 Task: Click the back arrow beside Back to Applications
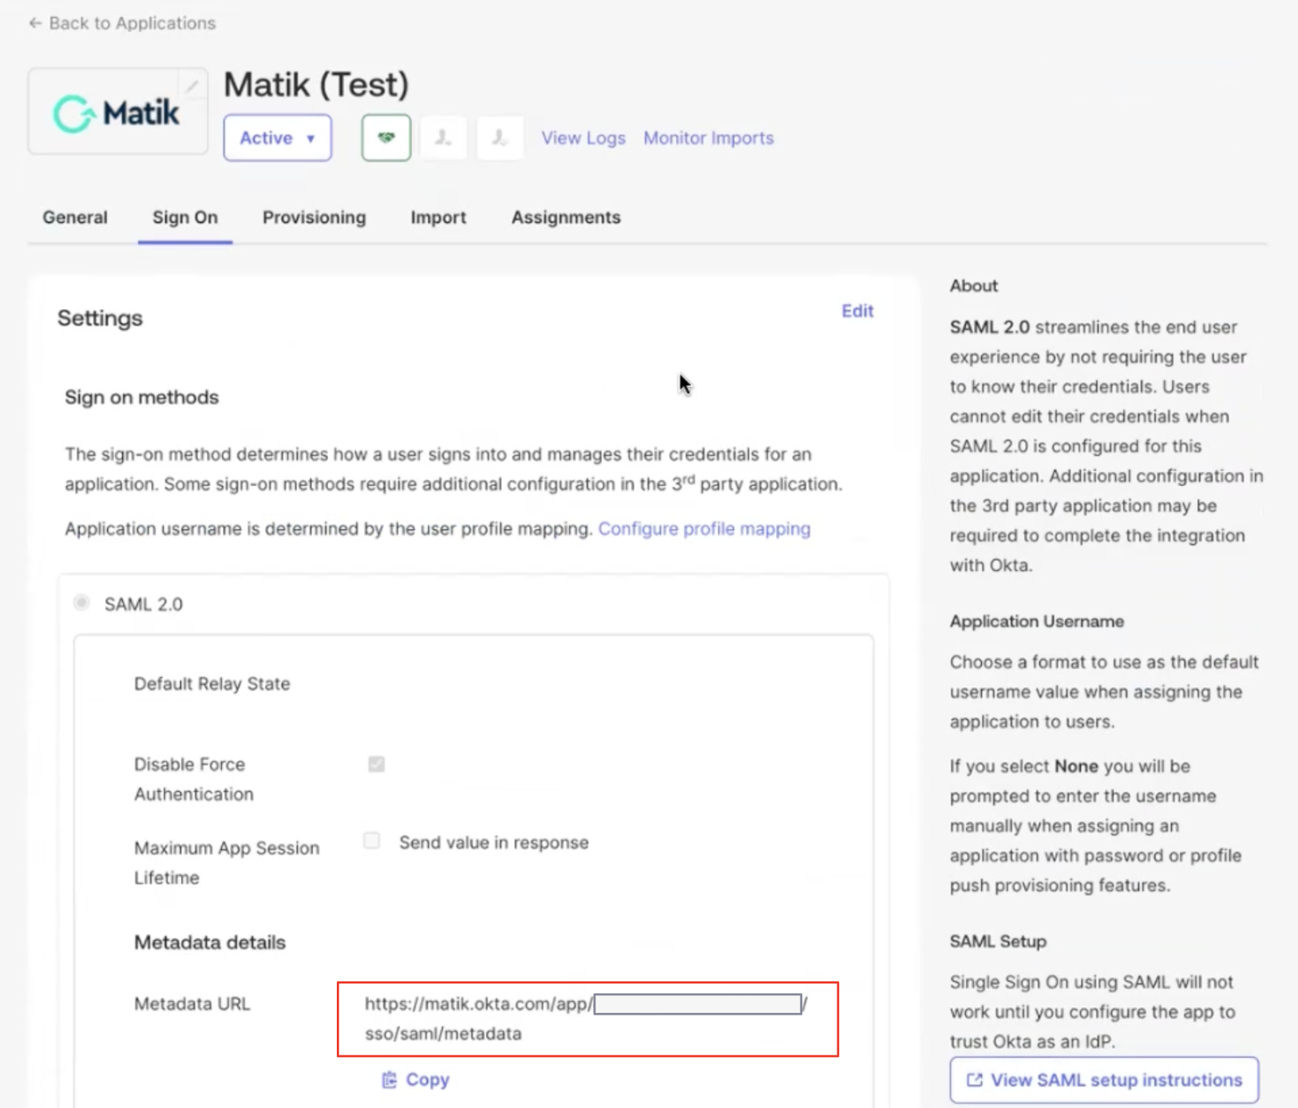34,23
